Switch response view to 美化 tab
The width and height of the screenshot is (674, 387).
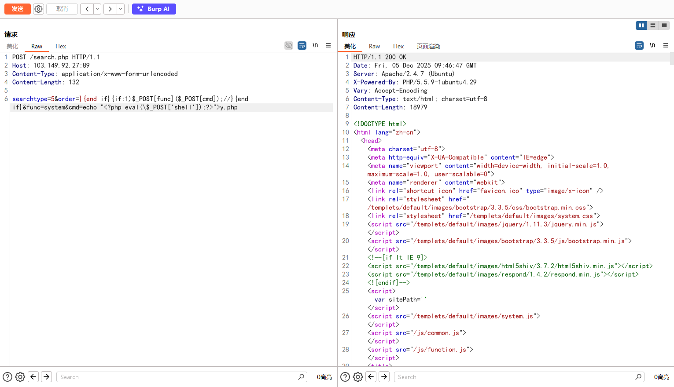click(x=350, y=46)
